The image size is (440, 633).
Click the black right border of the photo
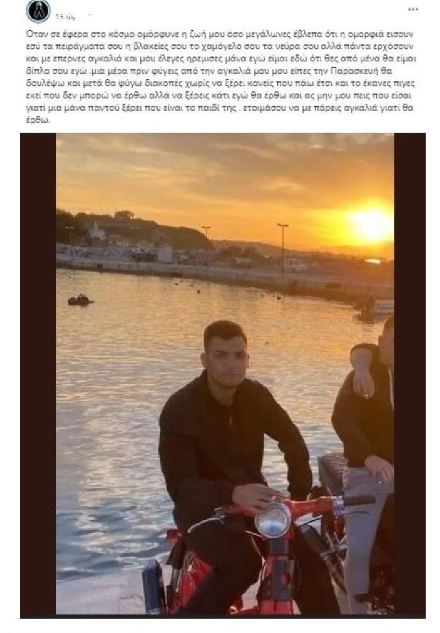pos(410,375)
